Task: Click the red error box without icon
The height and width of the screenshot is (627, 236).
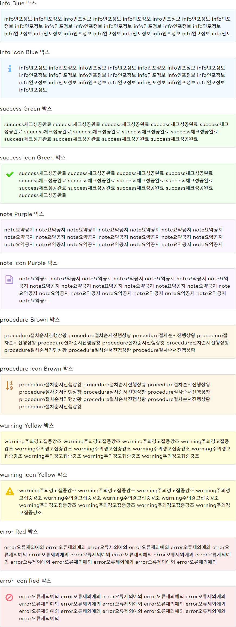Action: [x=118, y=554]
